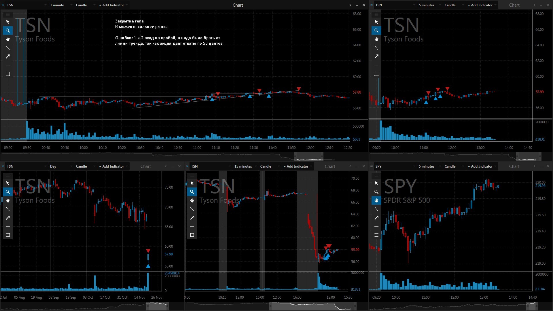Open Add Indicator dropdown in SPY chart
The height and width of the screenshot is (311, 553).
point(482,166)
